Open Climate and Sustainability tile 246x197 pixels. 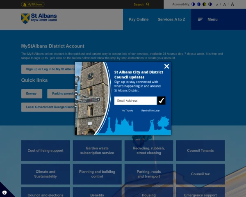pos(46,174)
